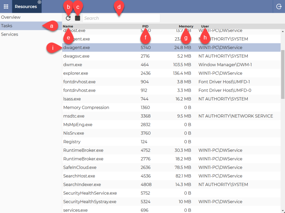Viewport: 285px width, 213px height.
Task: Switch to the Overview section
Action: [x=11, y=17]
